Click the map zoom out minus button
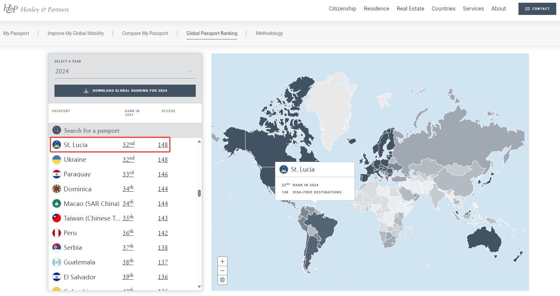This screenshot has height=296, width=560. pos(222,271)
